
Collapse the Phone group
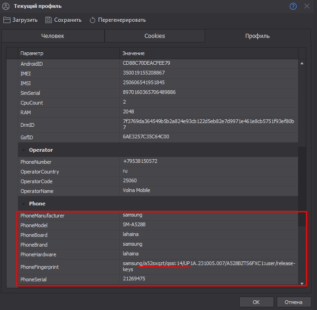(24, 204)
